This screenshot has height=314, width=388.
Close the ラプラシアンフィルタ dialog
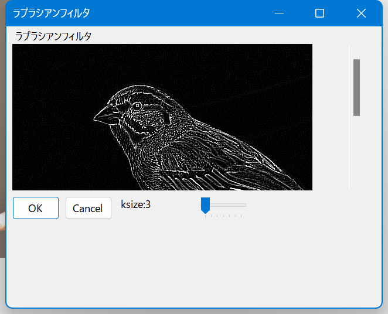pyautogui.click(x=361, y=13)
